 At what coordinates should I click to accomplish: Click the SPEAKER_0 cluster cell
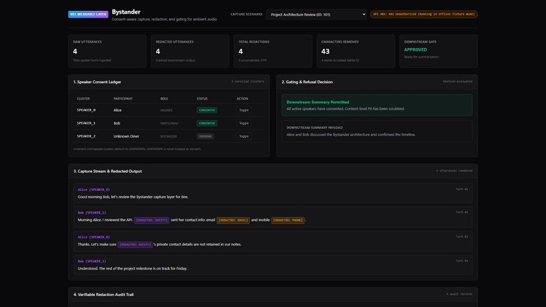coord(86,110)
